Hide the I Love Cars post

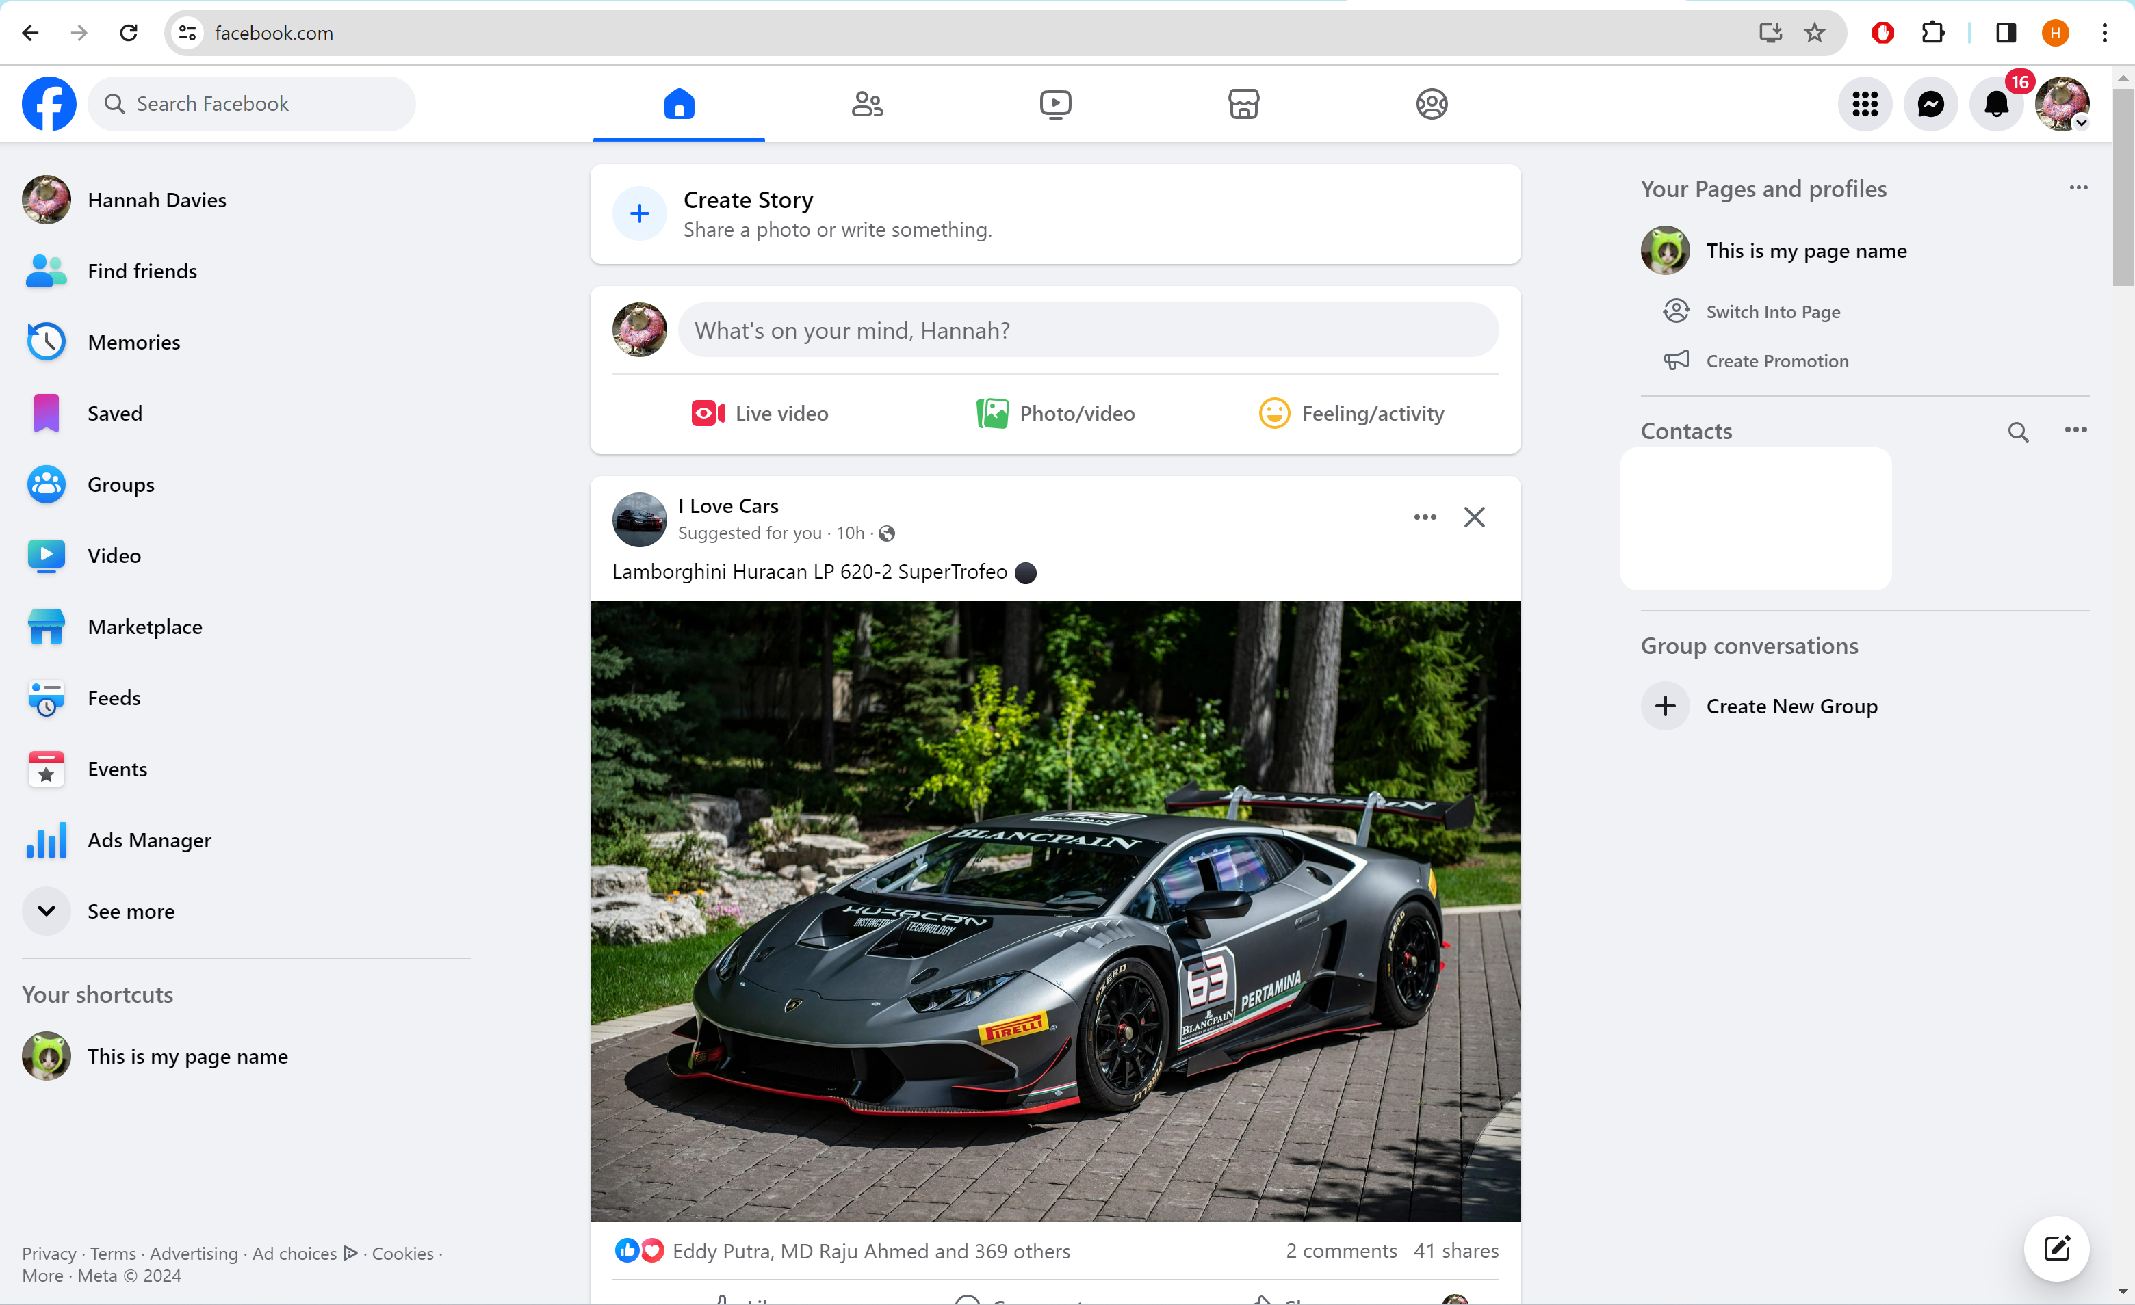(1474, 517)
